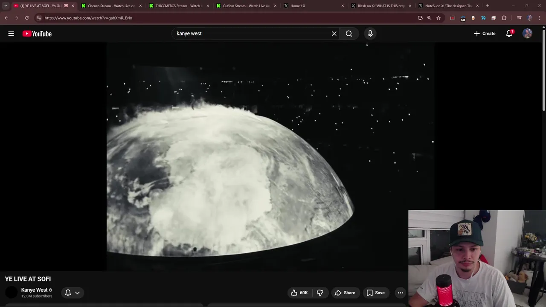Open the YouTube account avatar menu
Screen dimensions: 546x307
coord(528,34)
